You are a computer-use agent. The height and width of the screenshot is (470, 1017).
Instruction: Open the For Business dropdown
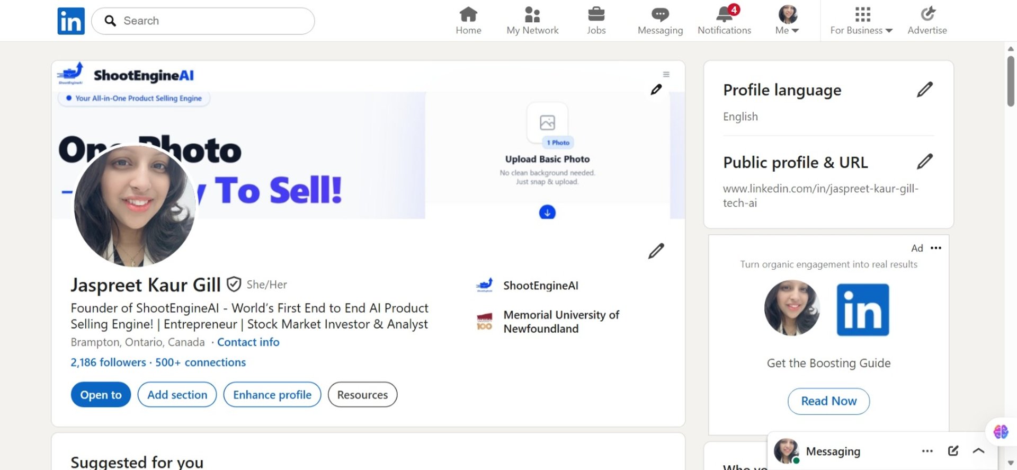pos(861,21)
